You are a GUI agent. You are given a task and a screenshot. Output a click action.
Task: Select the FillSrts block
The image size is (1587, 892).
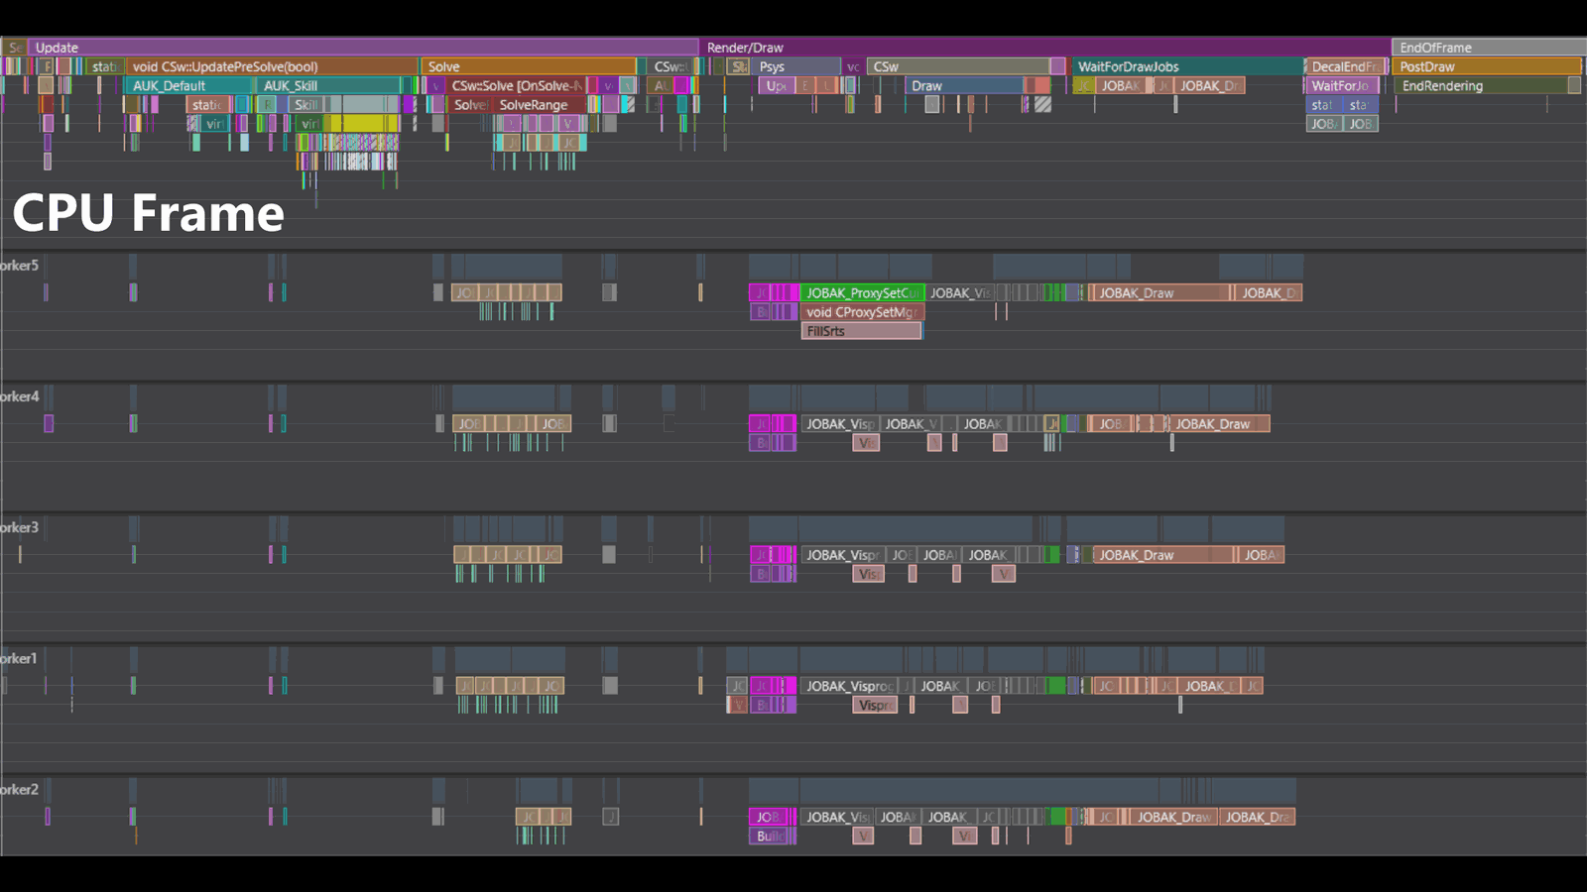[x=861, y=330]
